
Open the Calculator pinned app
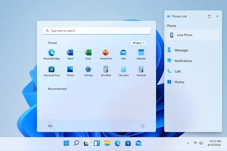tap(123, 71)
